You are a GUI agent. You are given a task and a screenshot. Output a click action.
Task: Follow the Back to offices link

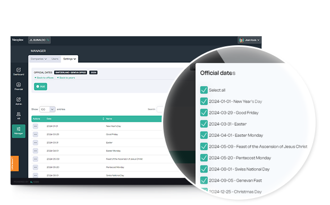click(x=44, y=78)
